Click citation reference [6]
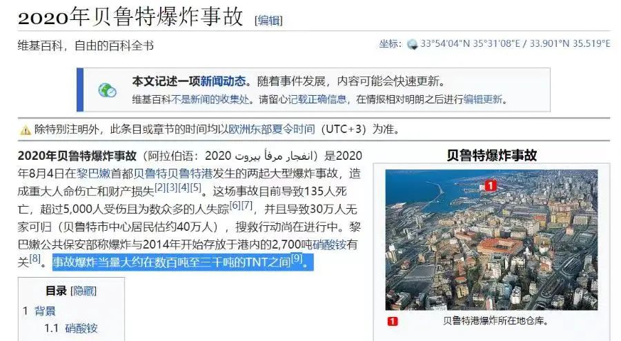Viewport: 621px width, 341px height. coord(235,205)
